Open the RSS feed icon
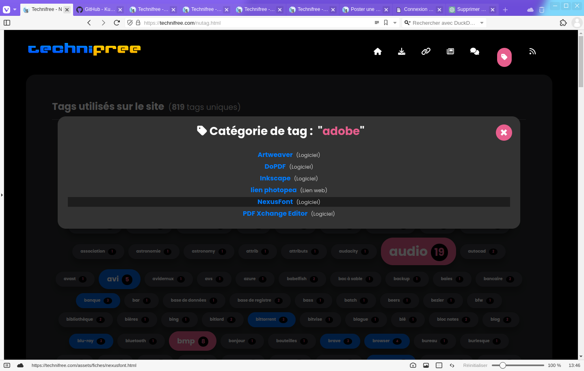Screen dimensions: 584x371 pos(532,51)
